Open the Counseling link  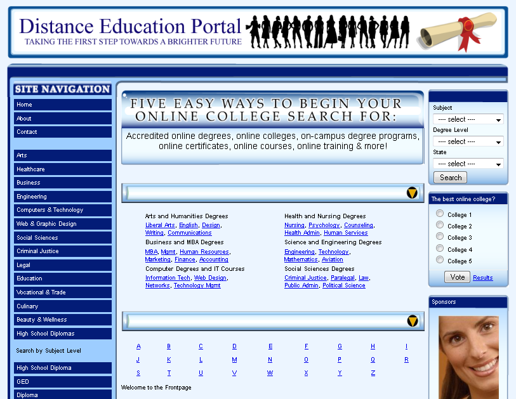click(x=359, y=225)
